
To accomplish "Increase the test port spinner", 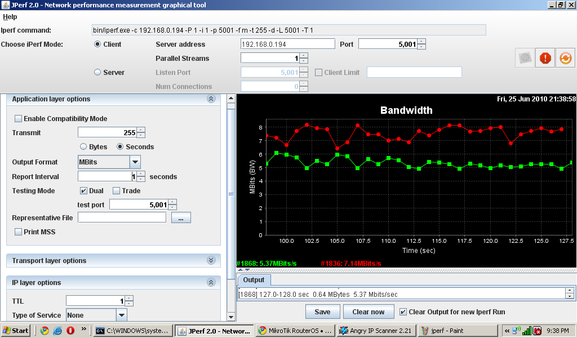I will pos(172,202).
